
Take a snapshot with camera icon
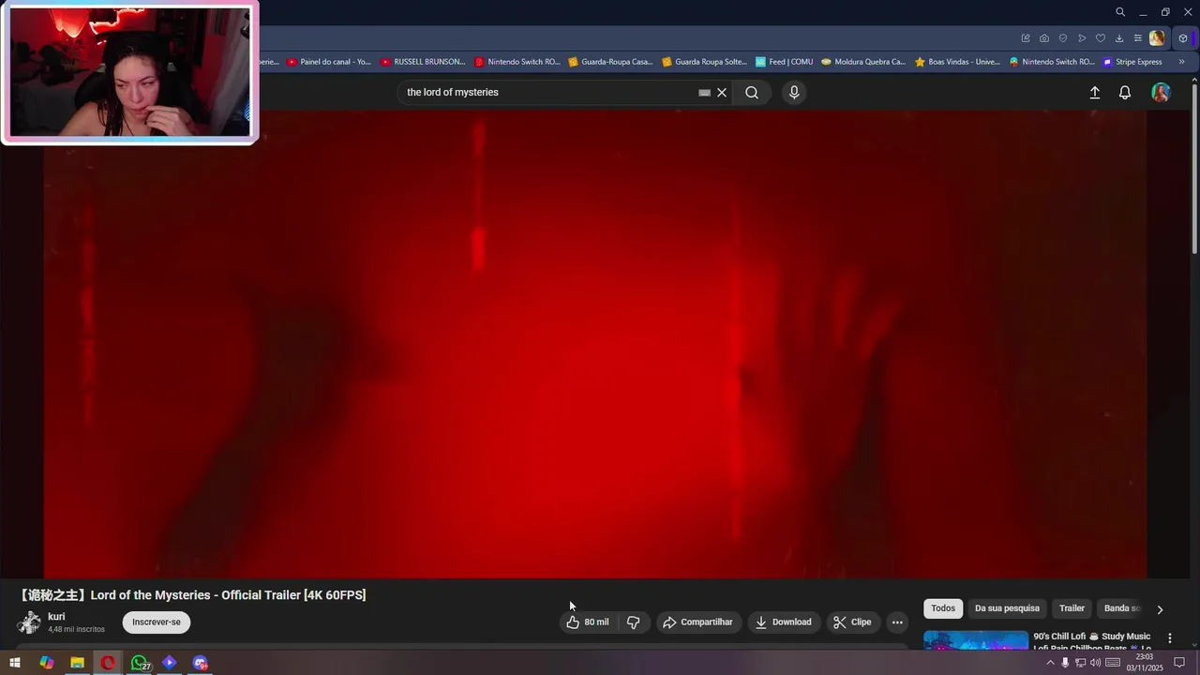1044,38
